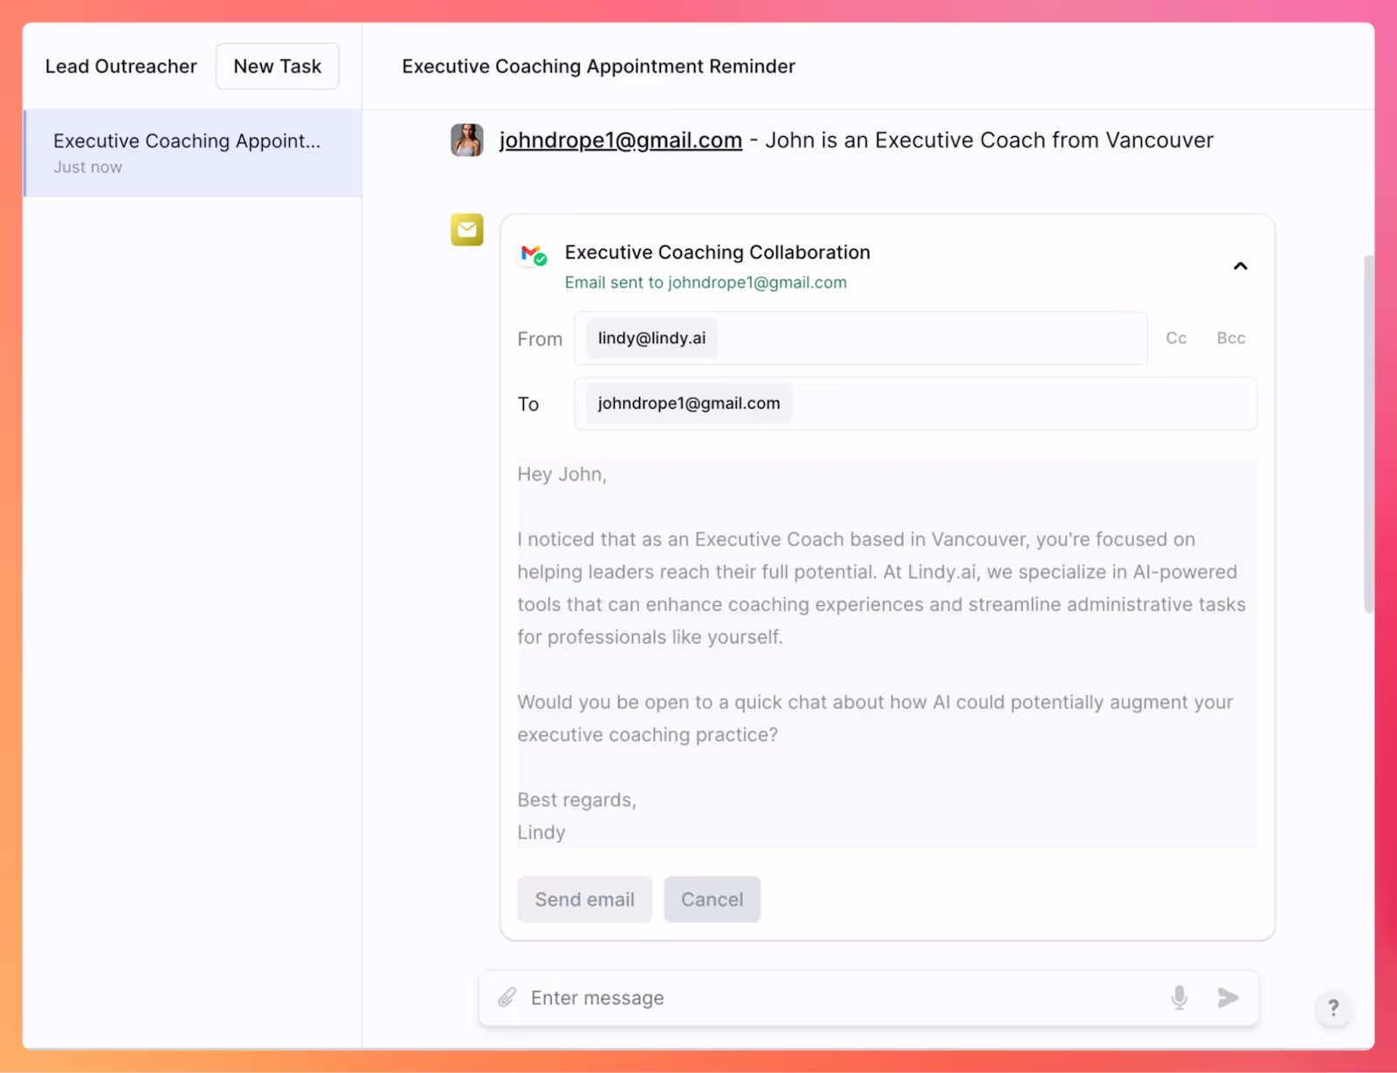Click the paperclip attachment icon

click(x=507, y=997)
